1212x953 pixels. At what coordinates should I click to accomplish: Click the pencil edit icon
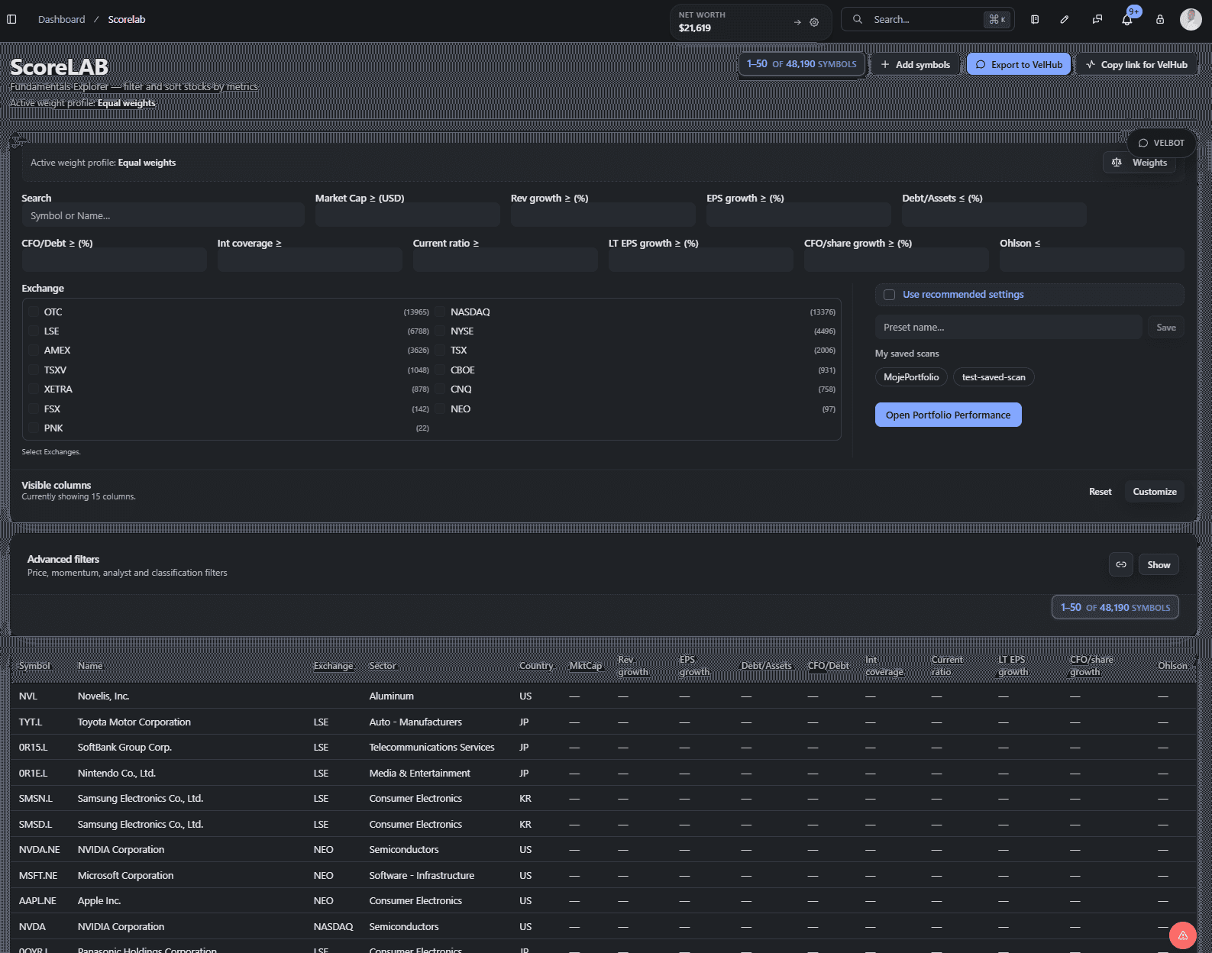[x=1065, y=19]
